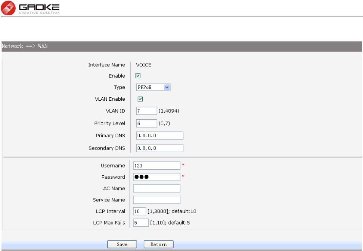Toggle the Enable checkbox
The image size is (363, 251).
click(x=138, y=76)
